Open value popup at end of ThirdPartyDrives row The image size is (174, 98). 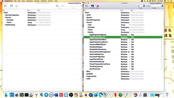pos(161,66)
